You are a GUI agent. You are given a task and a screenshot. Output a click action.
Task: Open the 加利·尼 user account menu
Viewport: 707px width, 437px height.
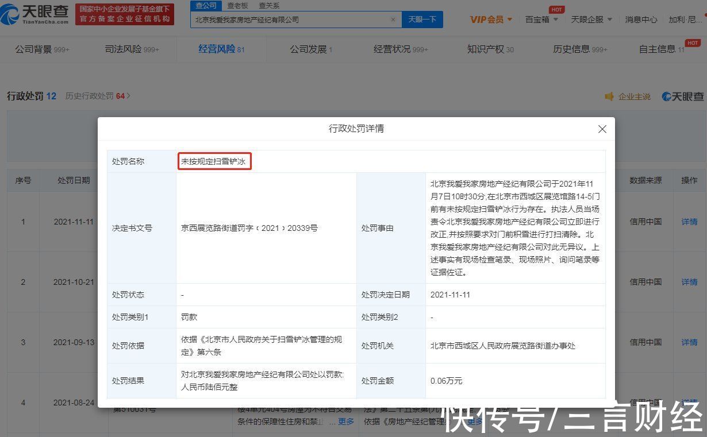point(685,20)
